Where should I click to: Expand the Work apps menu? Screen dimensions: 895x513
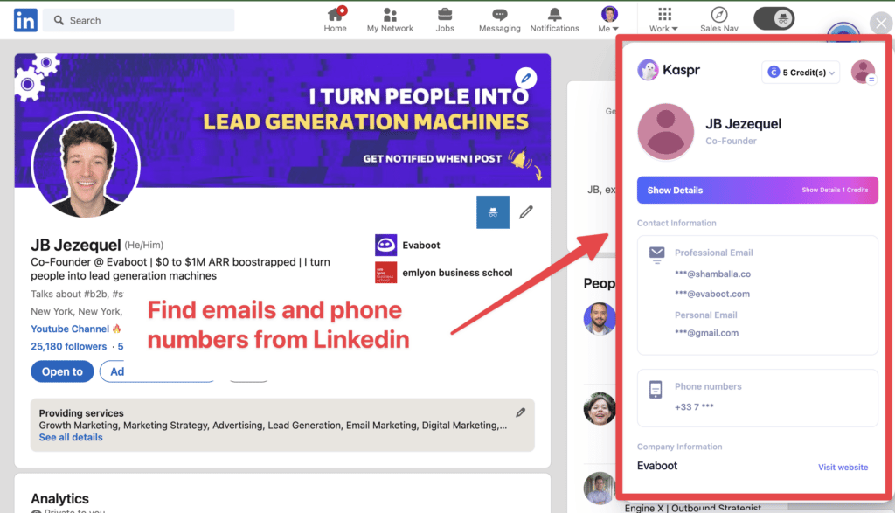[664, 20]
